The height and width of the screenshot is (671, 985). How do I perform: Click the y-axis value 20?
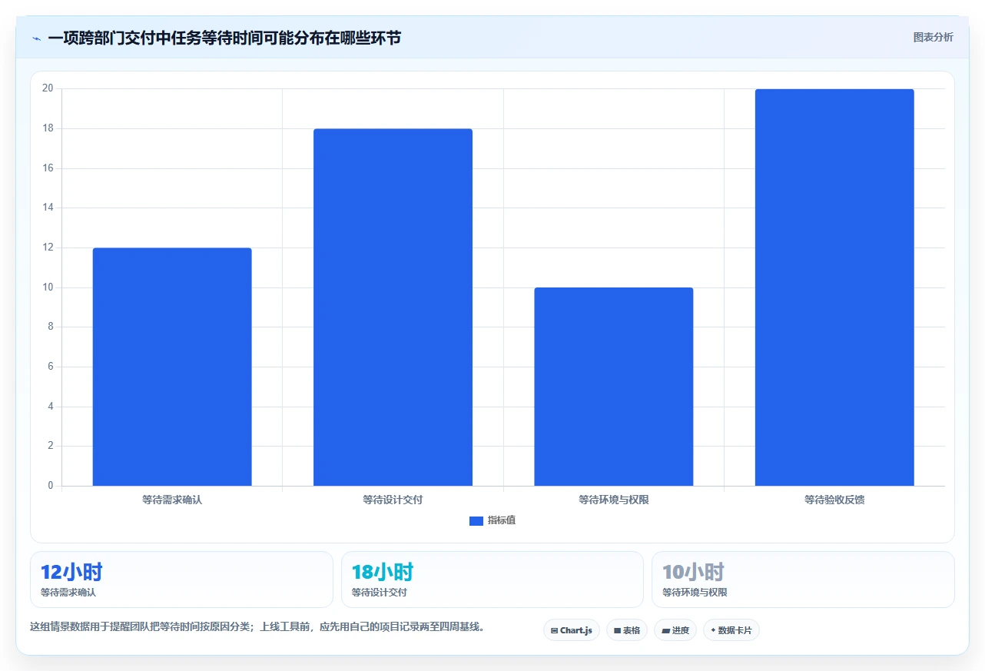(x=48, y=88)
